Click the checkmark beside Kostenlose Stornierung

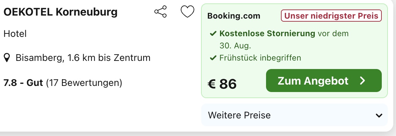pyautogui.click(x=213, y=33)
